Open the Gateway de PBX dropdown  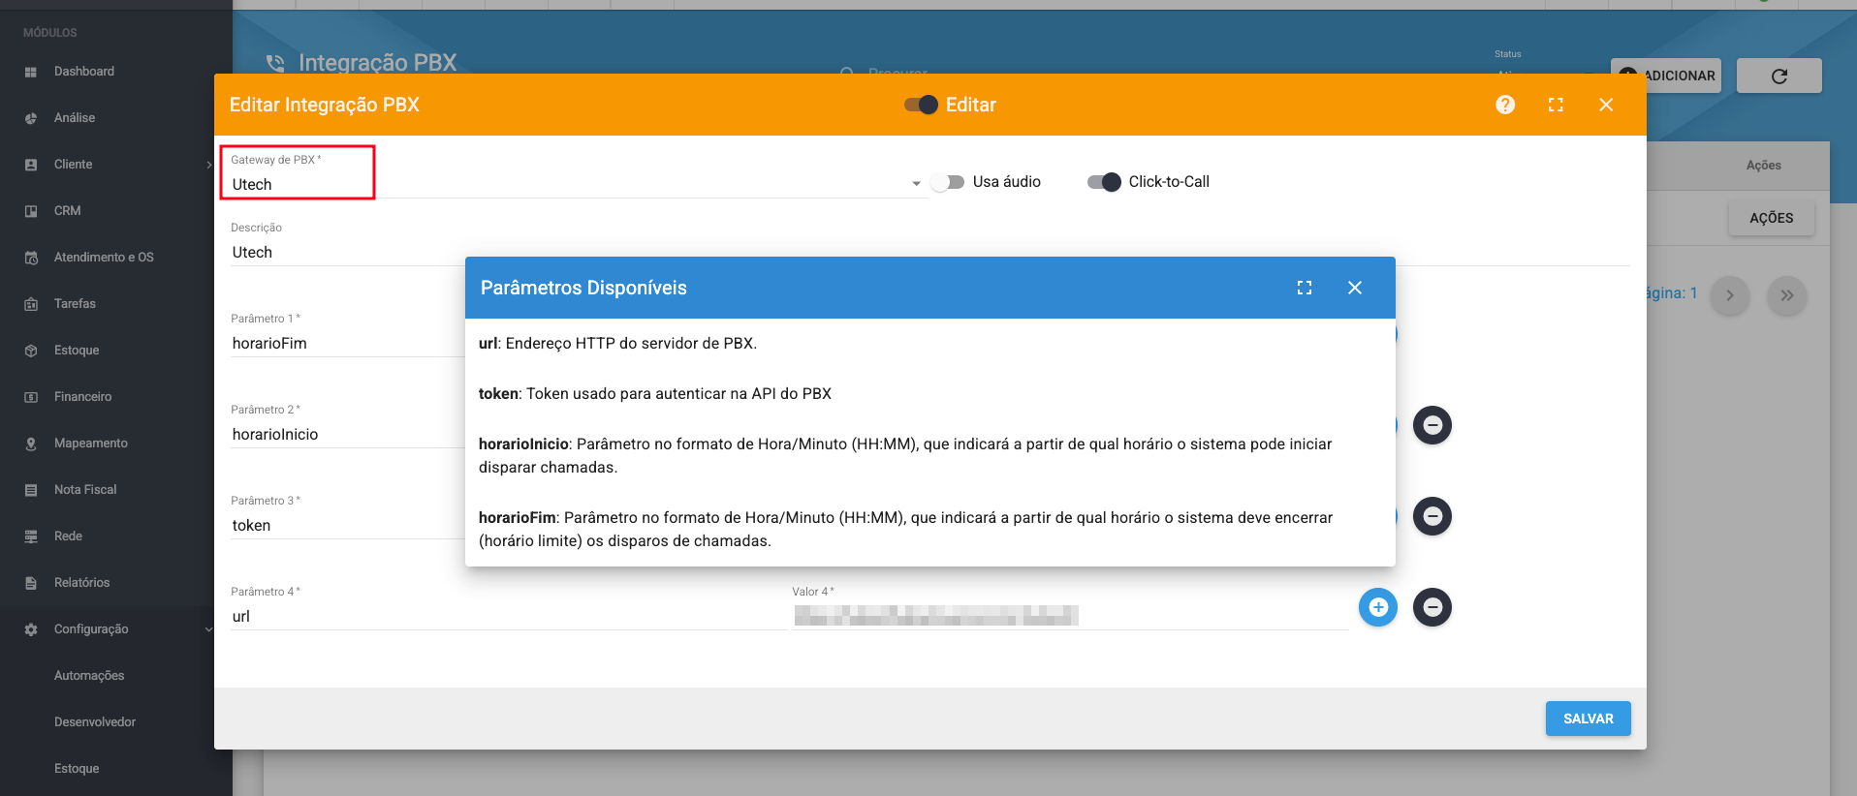pos(915,184)
